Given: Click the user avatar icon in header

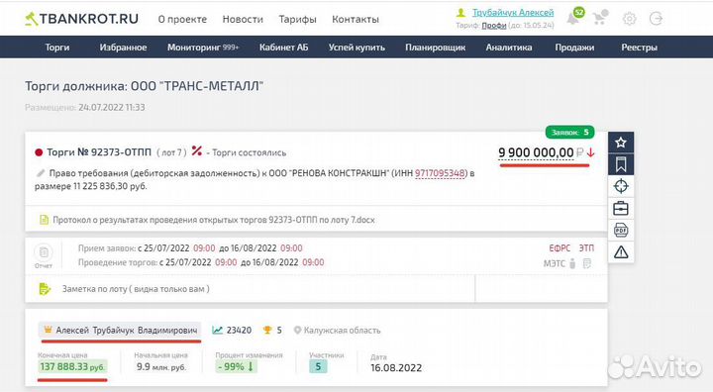Looking at the screenshot, I should pos(461,13).
